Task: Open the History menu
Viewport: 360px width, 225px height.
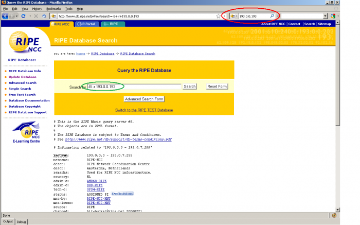Action: coord(37,9)
